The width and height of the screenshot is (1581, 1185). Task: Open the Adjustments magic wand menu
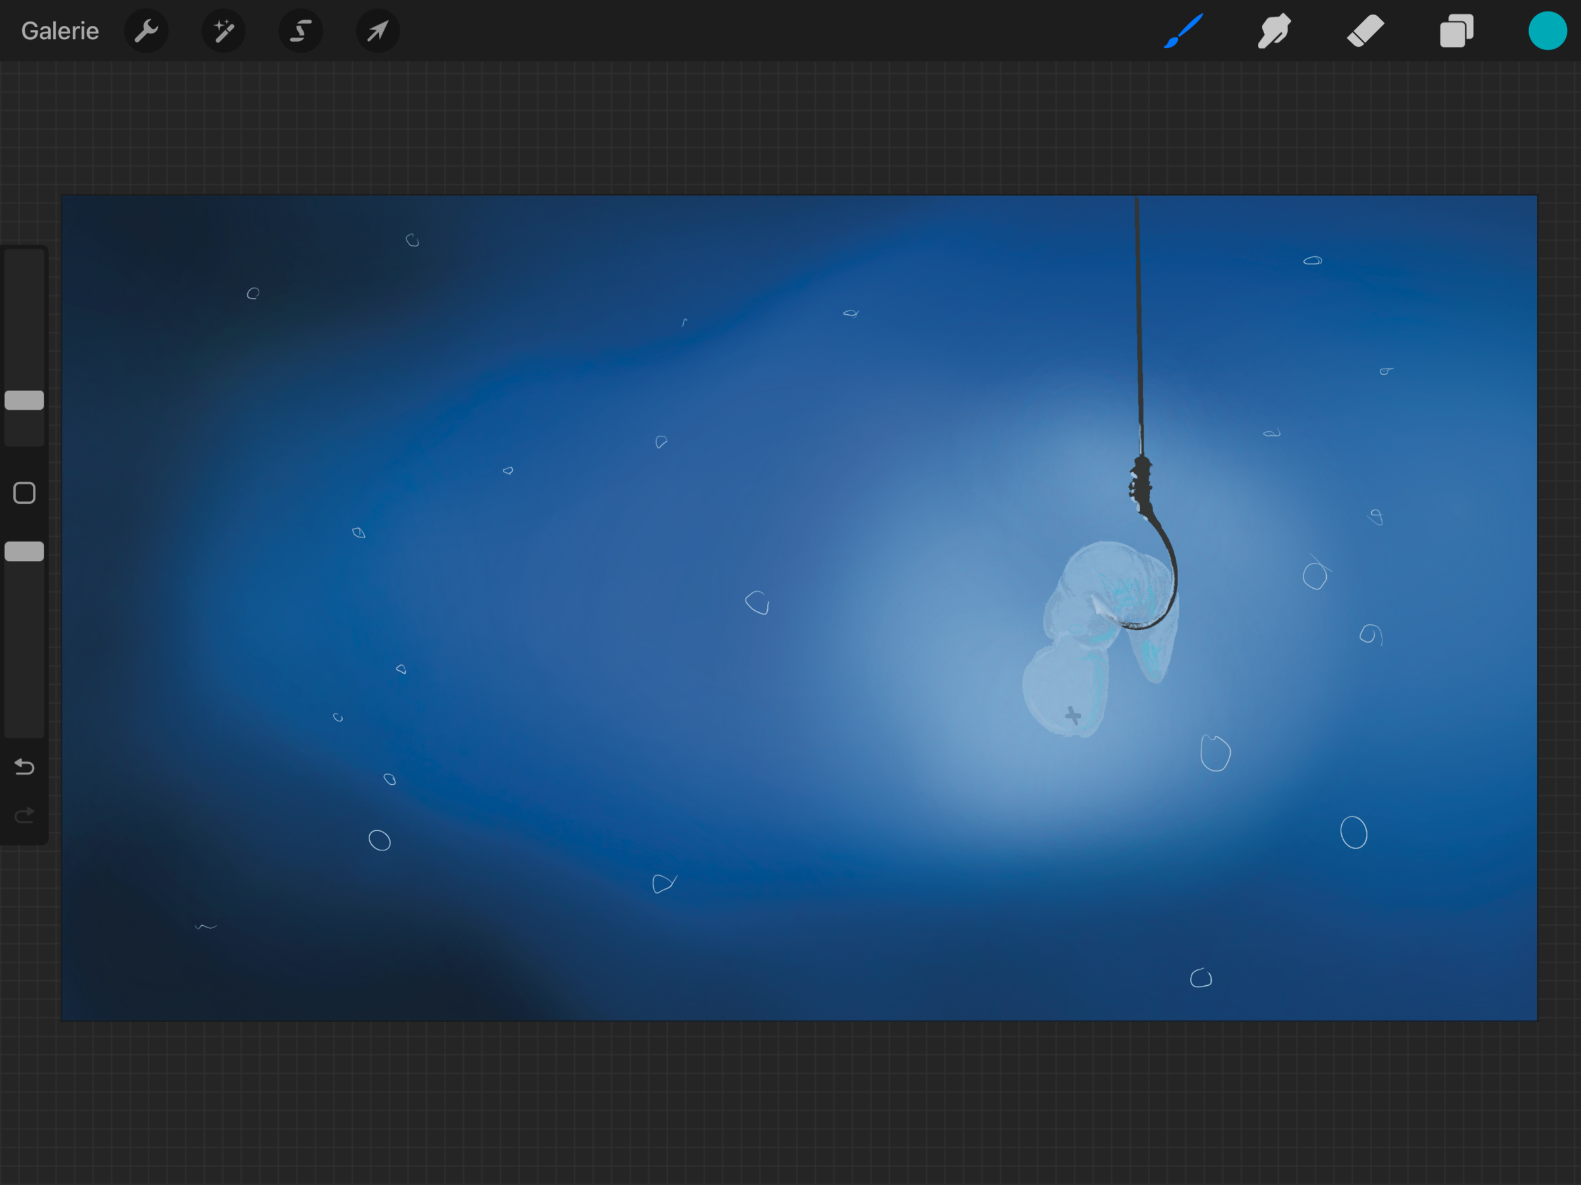(x=224, y=31)
